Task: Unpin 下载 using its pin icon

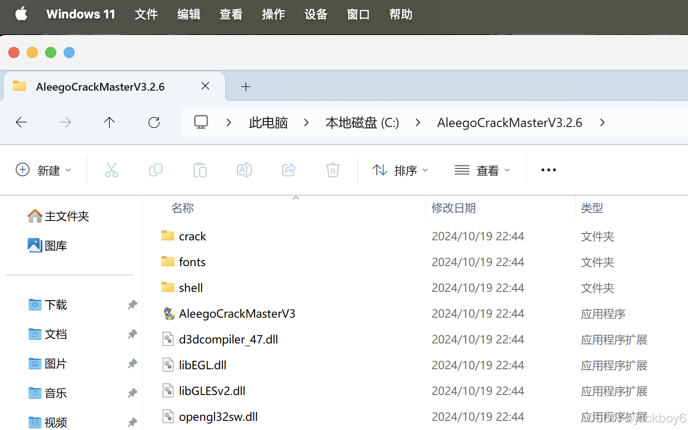Action: (132, 305)
